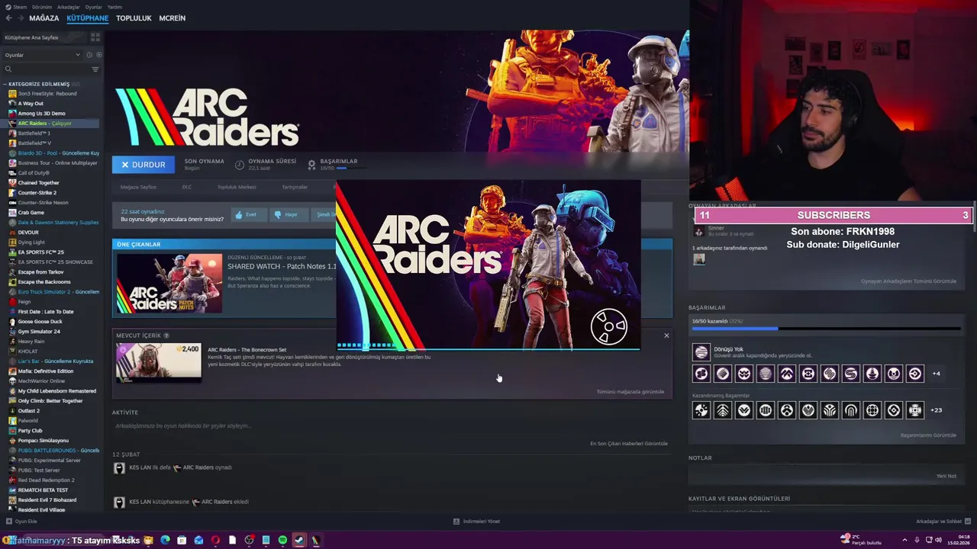Image resolution: width=977 pixels, height=549 pixels.
Task: Create a new note with Yeni Not
Action: point(946,476)
